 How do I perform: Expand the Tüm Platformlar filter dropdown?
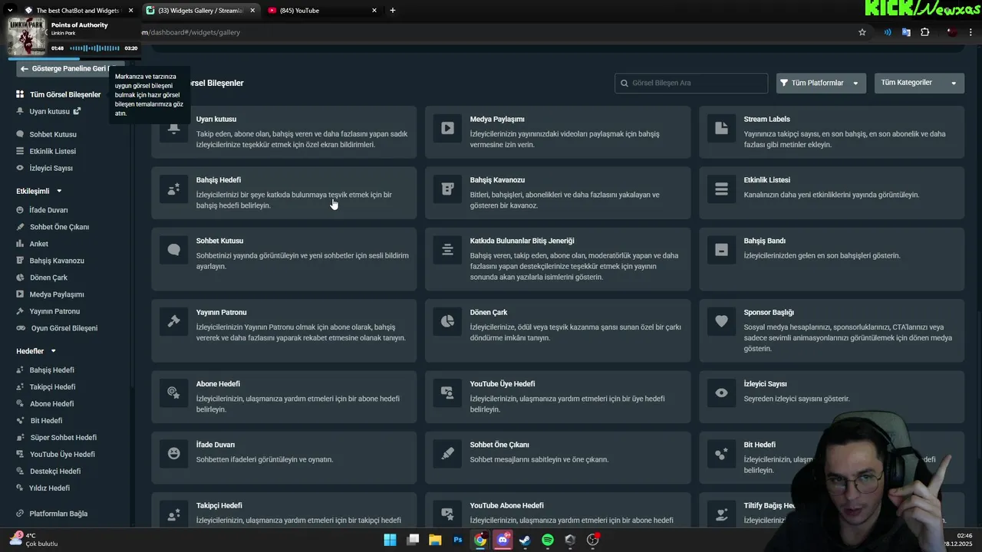pos(821,83)
